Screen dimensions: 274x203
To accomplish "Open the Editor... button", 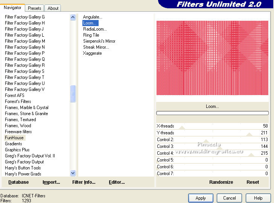I will tap(117, 182).
